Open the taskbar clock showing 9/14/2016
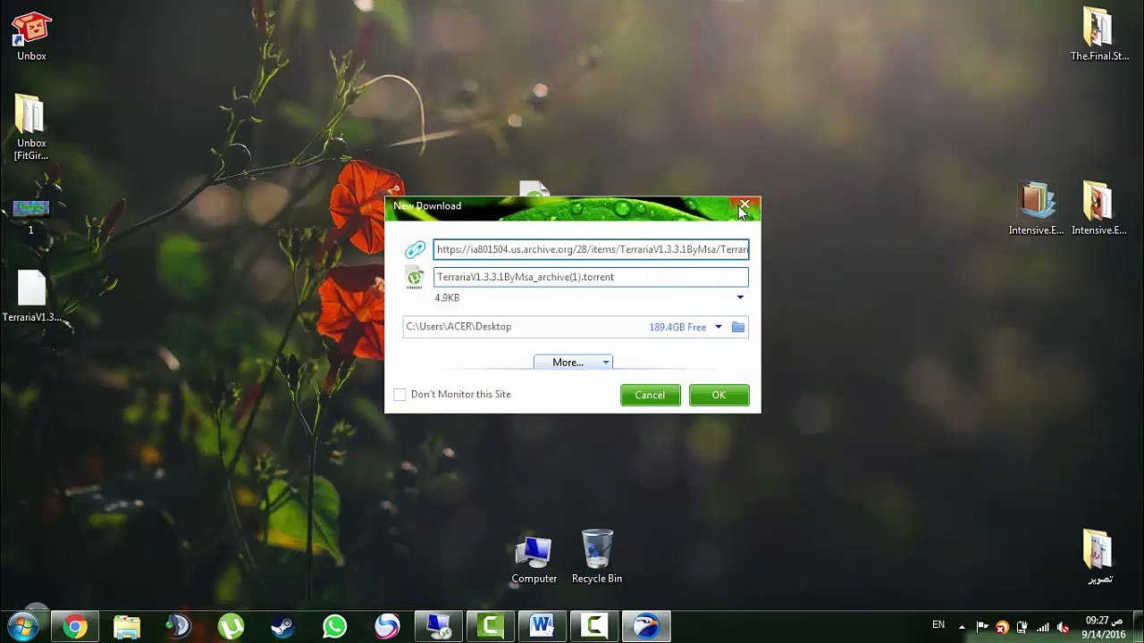 pos(1104,627)
